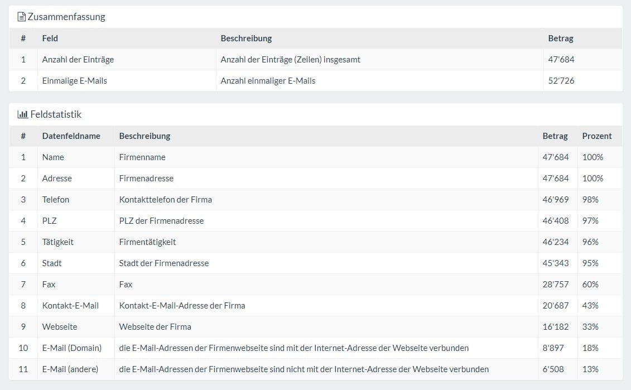
Task: Click the summary amount 52'726
Action: tap(561, 81)
